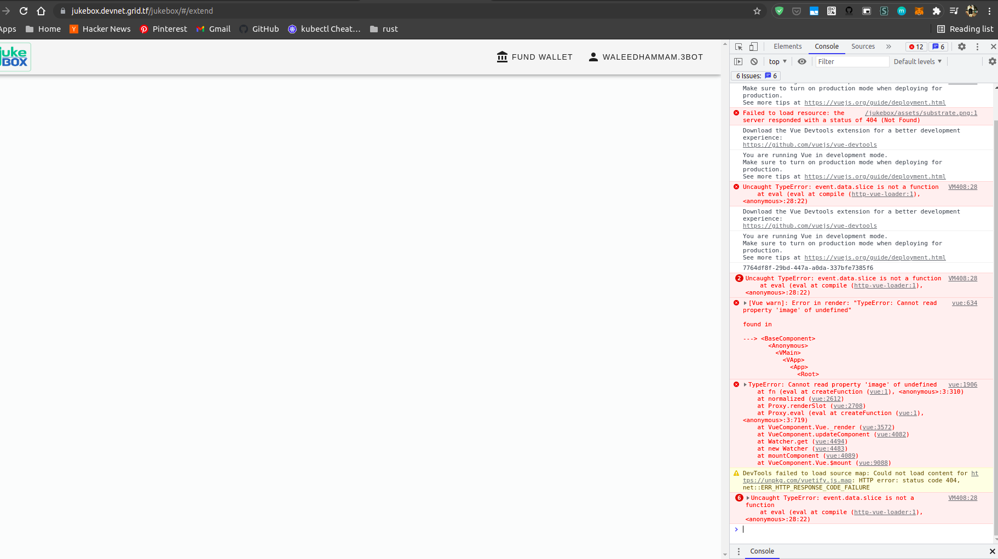The image size is (998, 559).
Task: Open the Elements tab in DevTools
Action: [788, 47]
